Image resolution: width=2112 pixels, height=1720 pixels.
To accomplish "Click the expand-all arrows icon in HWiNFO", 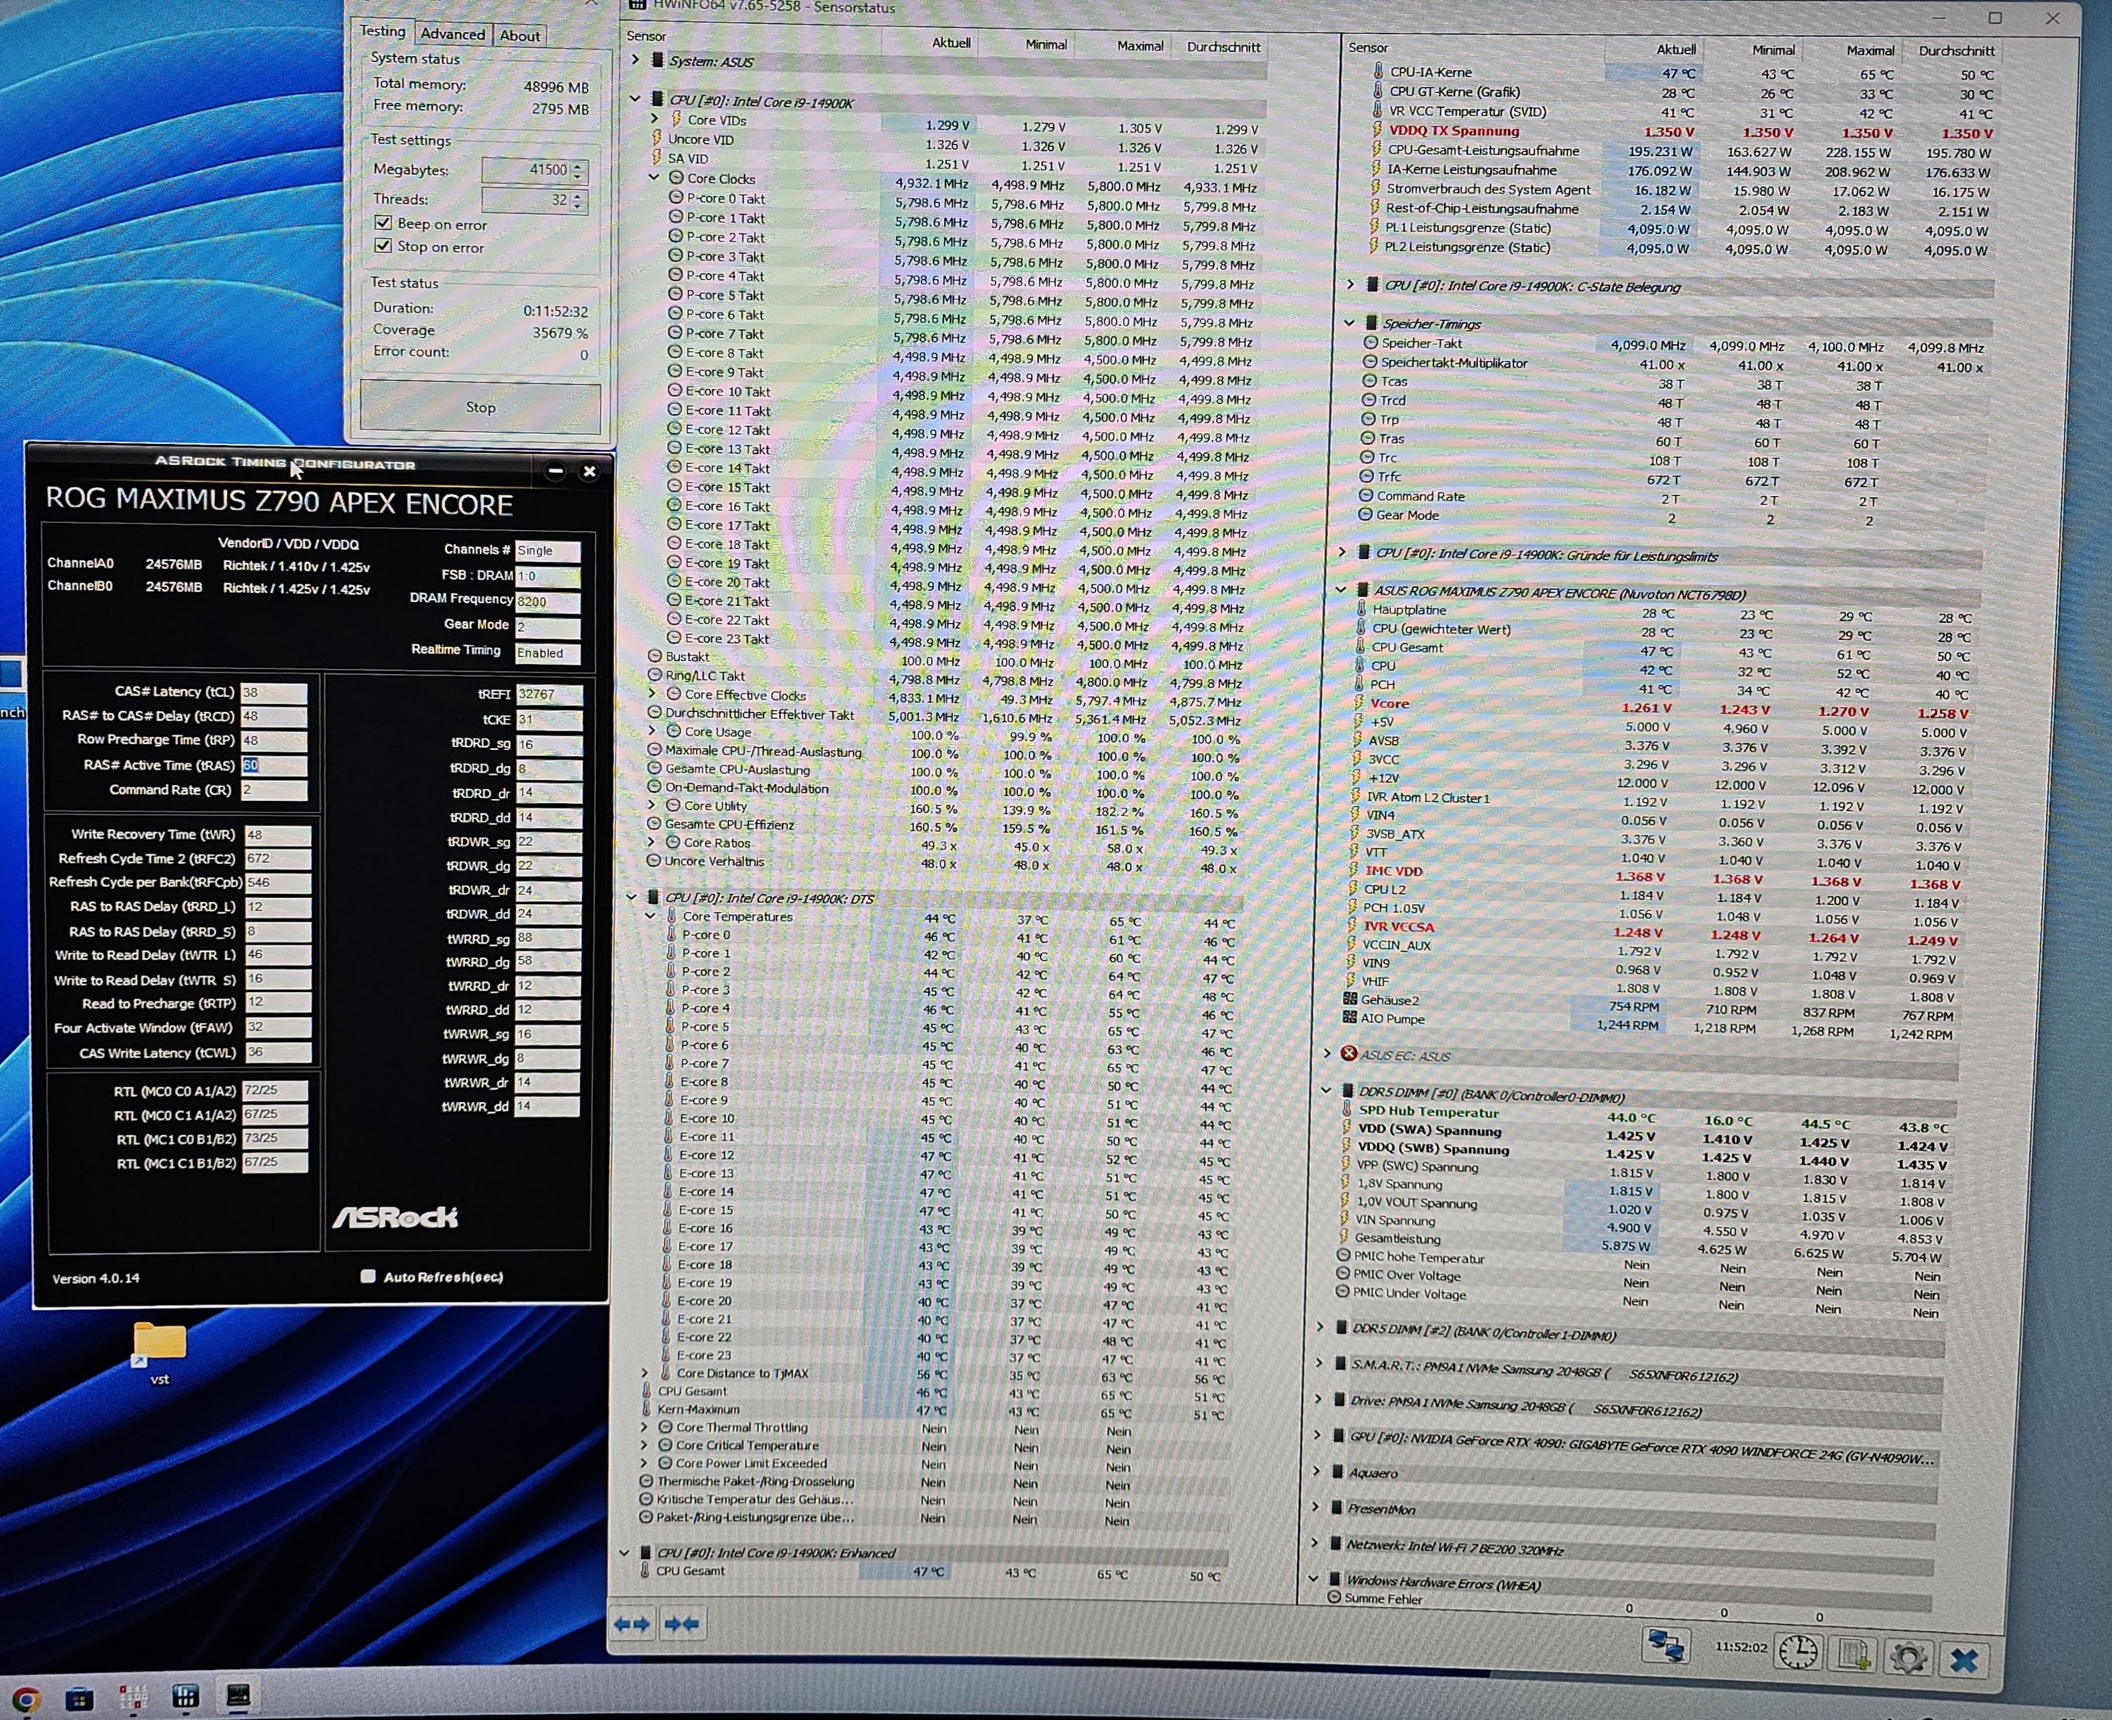I will pos(632,1624).
